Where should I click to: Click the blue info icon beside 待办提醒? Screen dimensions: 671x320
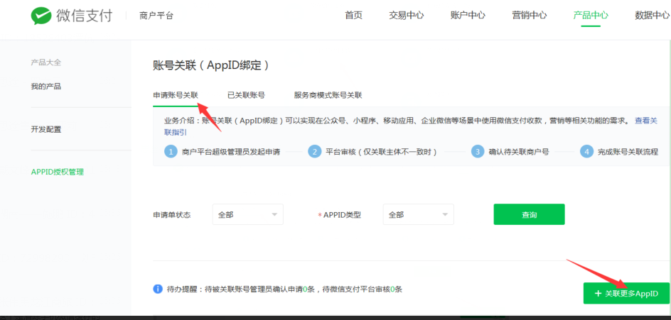(158, 289)
